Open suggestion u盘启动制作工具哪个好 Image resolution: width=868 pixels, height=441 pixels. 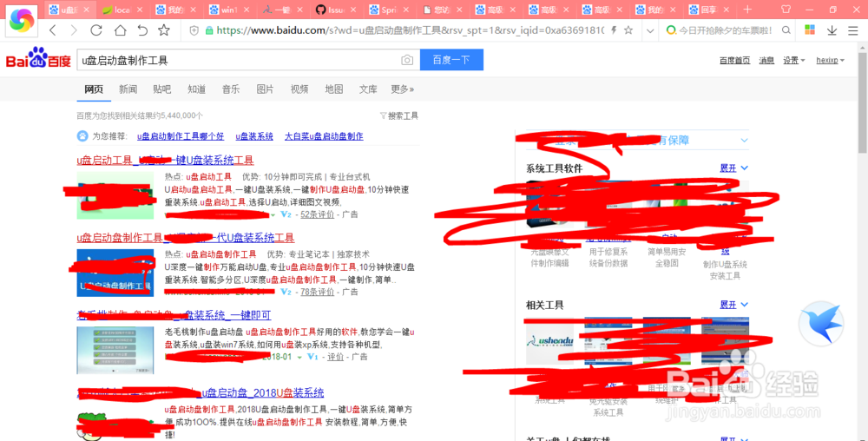pyautogui.click(x=181, y=136)
